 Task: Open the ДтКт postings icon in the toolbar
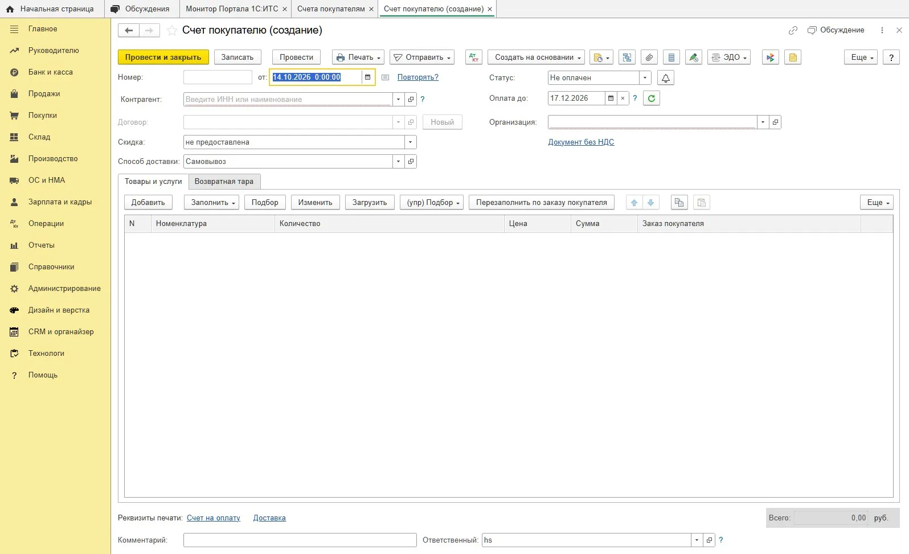point(474,57)
